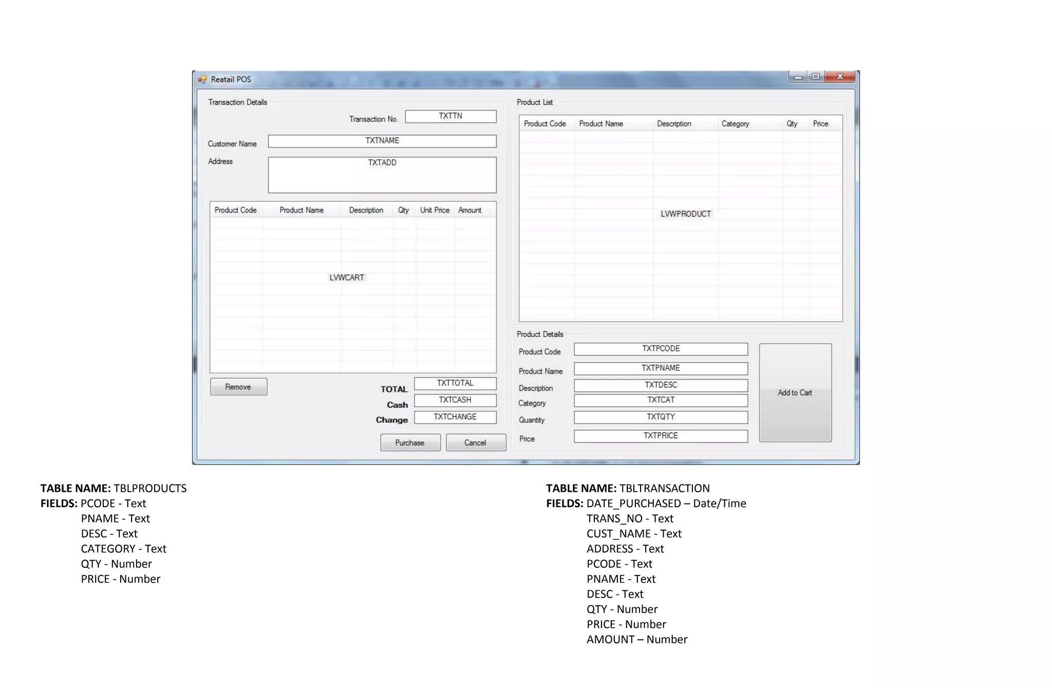The height and width of the screenshot is (688, 1052).
Task: Click the Unit Price column header in cart
Action: [435, 210]
